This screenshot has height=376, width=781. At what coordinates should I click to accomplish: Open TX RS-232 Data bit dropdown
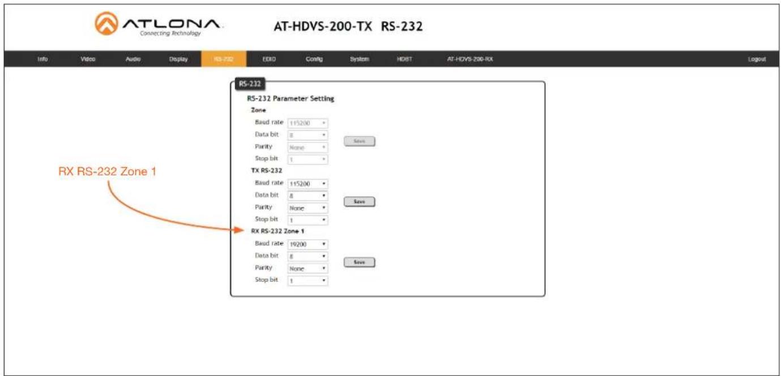pyautogui.click(x=308, y=196)
